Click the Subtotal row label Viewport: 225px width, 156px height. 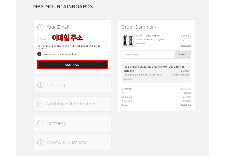pyautogui.click(x=126, y=89)
